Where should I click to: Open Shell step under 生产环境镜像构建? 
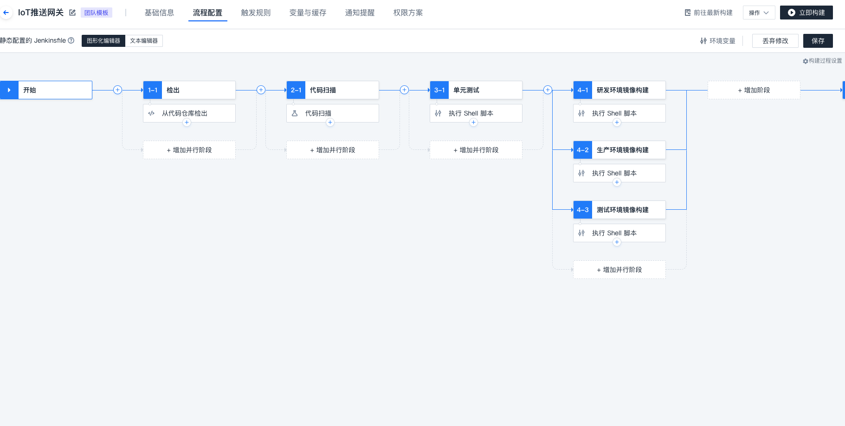point(619,173)
